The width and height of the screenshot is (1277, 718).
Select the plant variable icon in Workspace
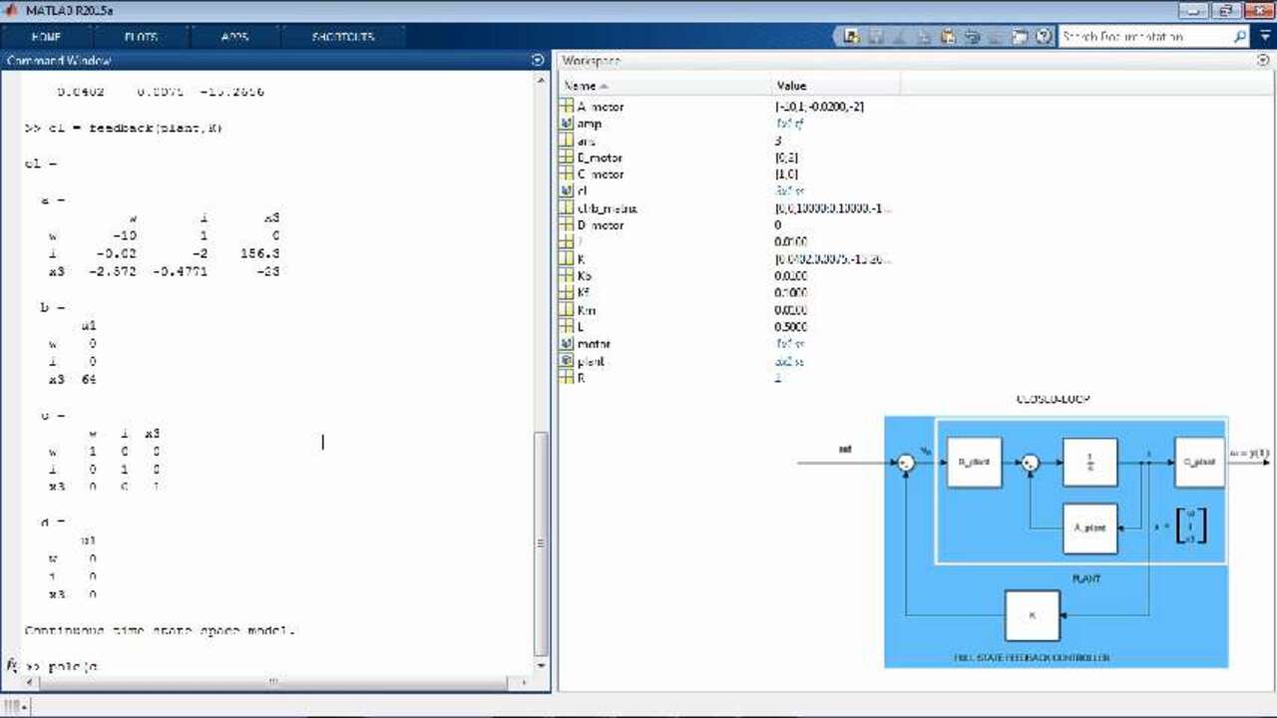(568, 361)
